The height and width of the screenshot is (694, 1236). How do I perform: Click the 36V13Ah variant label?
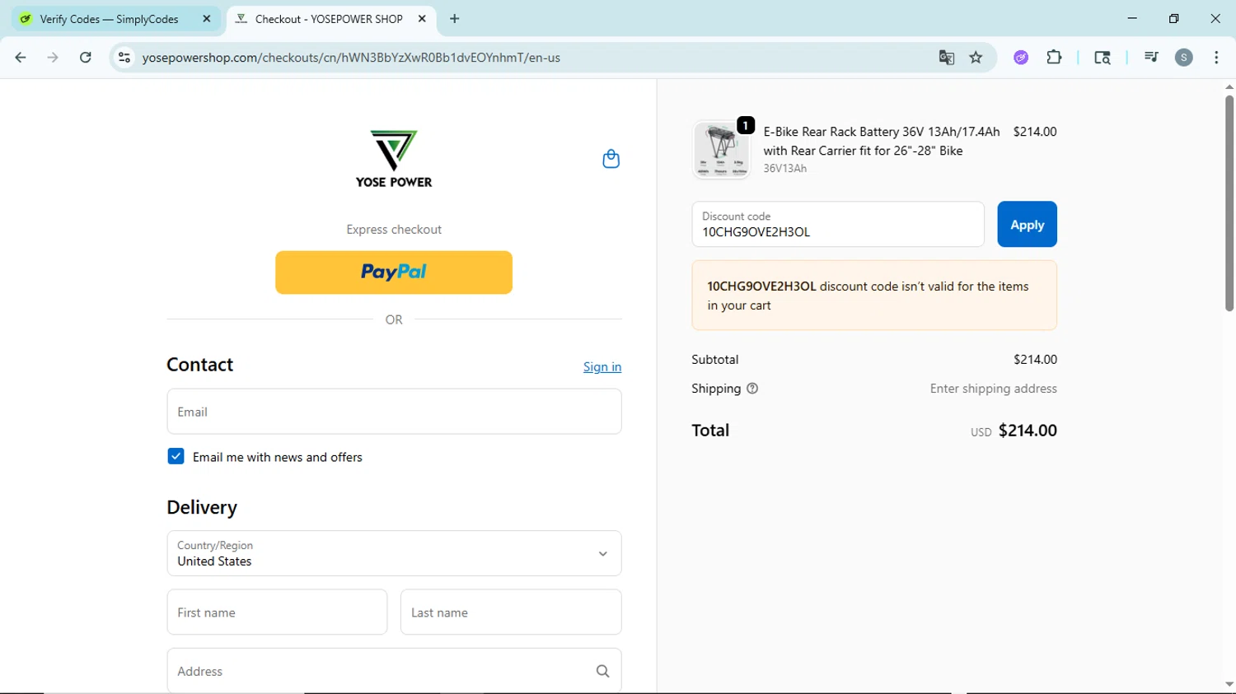pos(785,168)
